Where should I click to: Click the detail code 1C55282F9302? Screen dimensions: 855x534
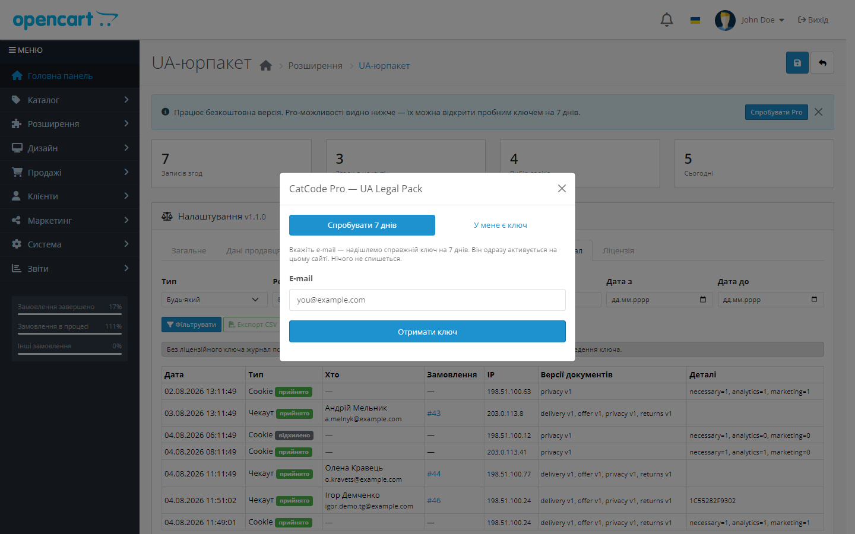(712, 501)
